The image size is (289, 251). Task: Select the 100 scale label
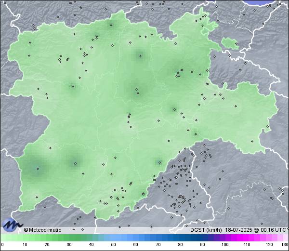click(225, 245)
